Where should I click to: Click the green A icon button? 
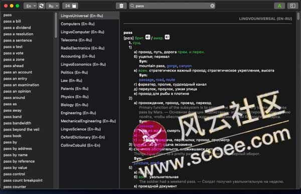click(279, 6)
